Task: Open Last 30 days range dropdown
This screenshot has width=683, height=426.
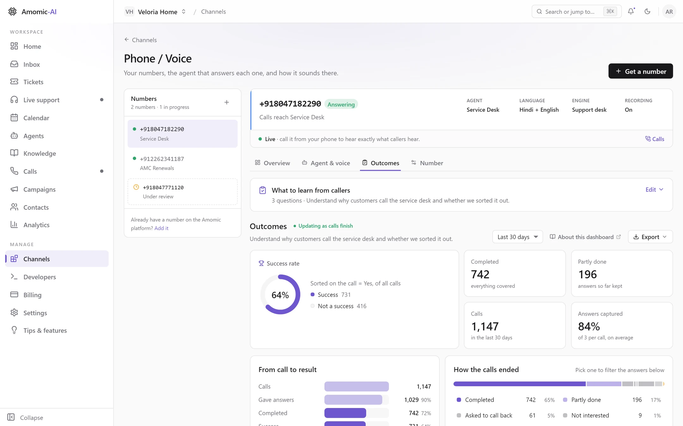Action: pos(518,237)
